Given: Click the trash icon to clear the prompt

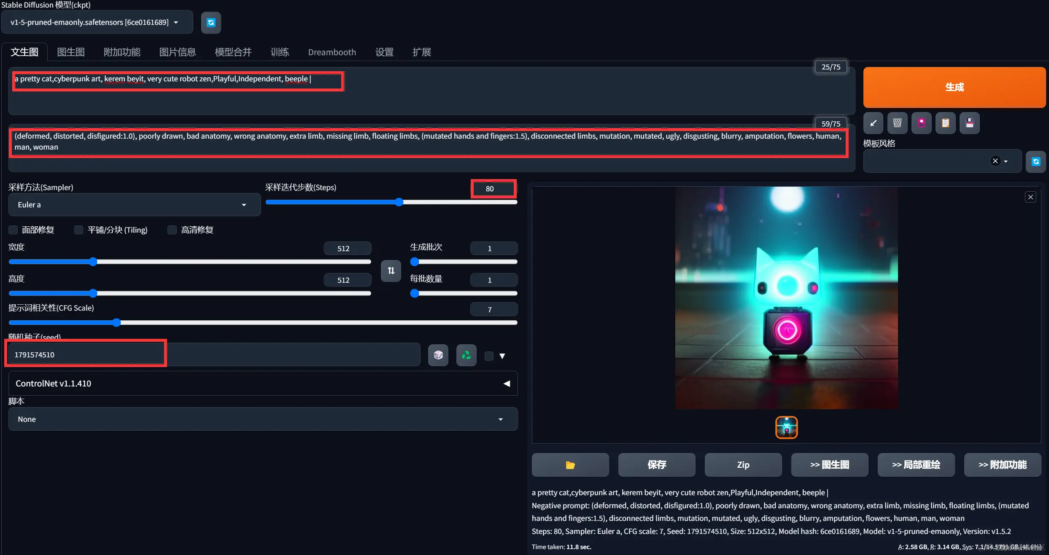Looking at the screenshot, I should tap(897, 123).
